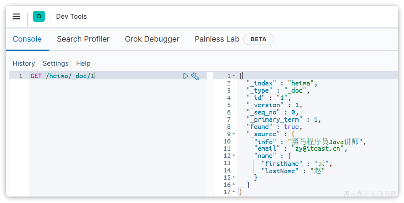This screenshot has width=404, height=203.
Task: Send the request with the play icon
Action: pos(186,76)
